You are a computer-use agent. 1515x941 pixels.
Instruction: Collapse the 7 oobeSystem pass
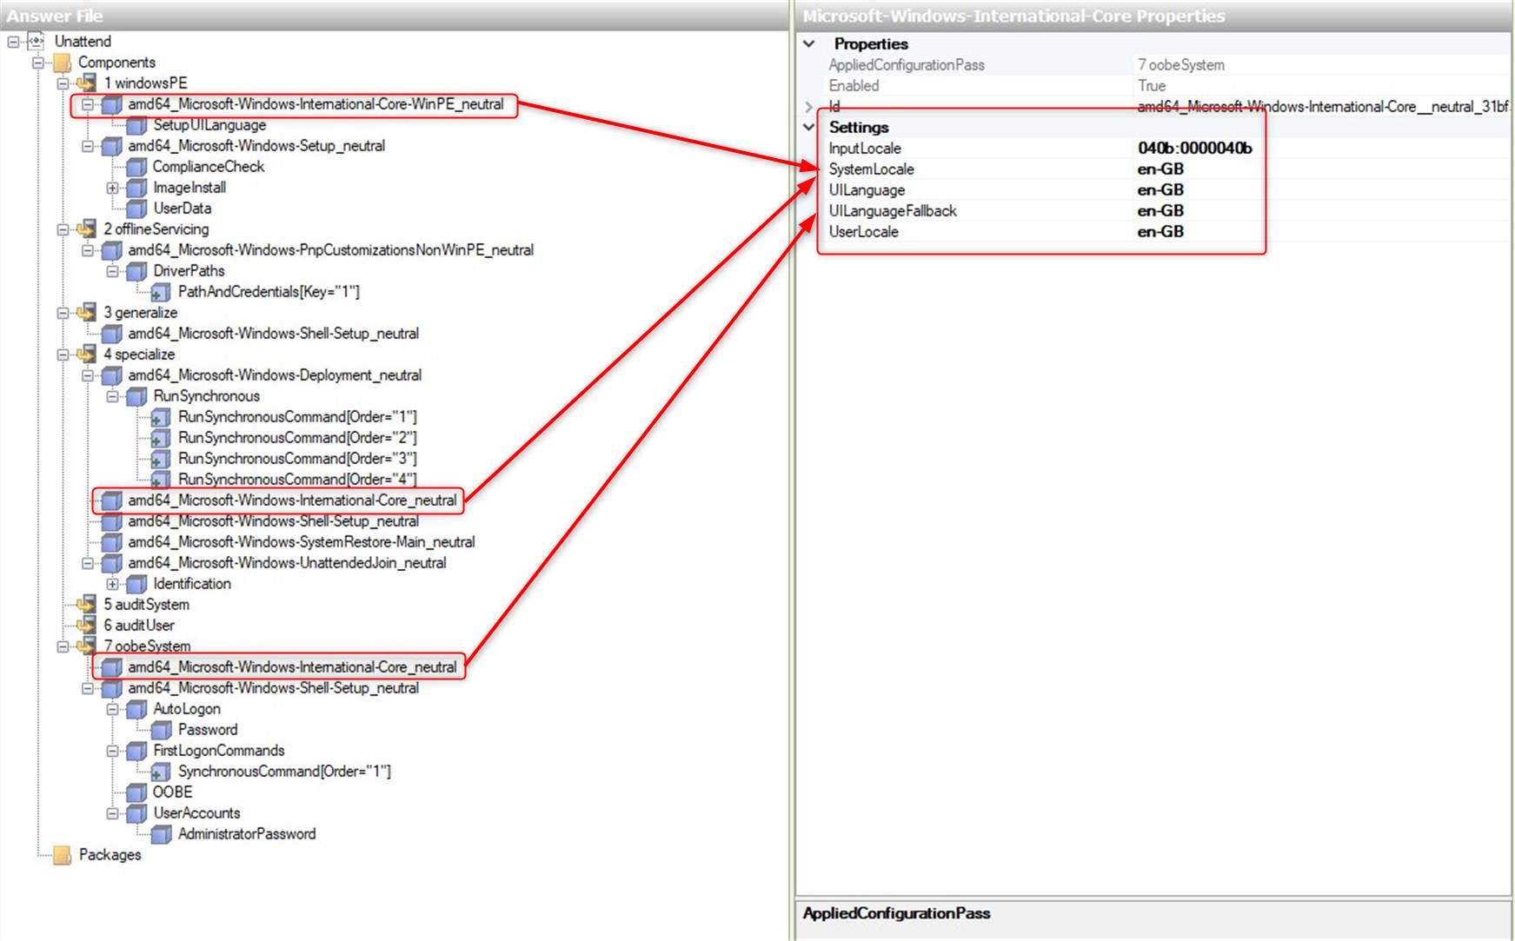(x=63, y=646)
